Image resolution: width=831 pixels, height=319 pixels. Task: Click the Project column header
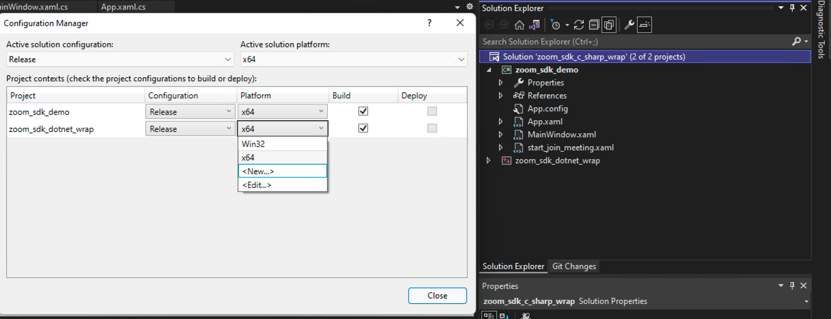[x=75, y=96]
